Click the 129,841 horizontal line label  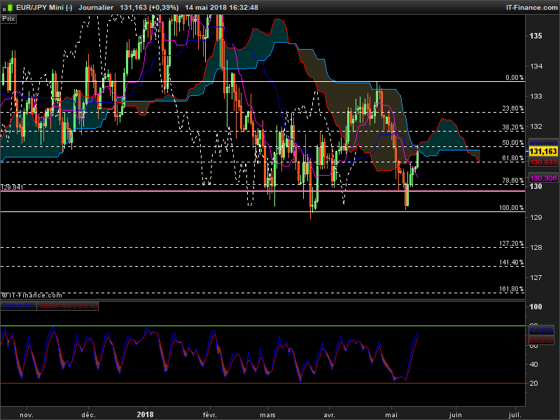[x=12, y=187]
